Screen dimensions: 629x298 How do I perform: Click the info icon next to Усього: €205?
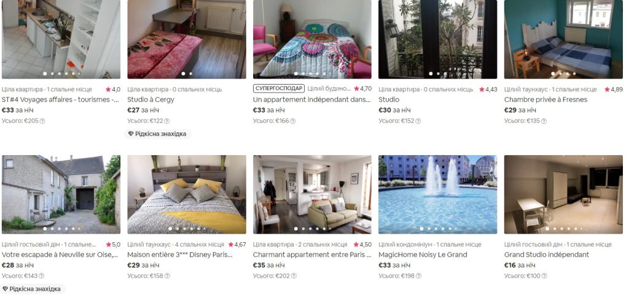coord(42,121)
